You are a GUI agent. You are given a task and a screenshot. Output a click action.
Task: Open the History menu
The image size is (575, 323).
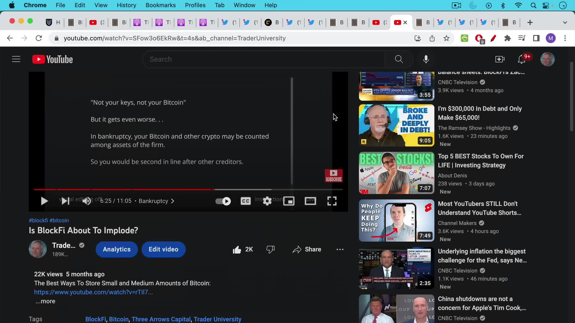126,5
